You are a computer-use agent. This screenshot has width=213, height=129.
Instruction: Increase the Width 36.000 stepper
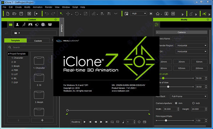pos(178,108)
